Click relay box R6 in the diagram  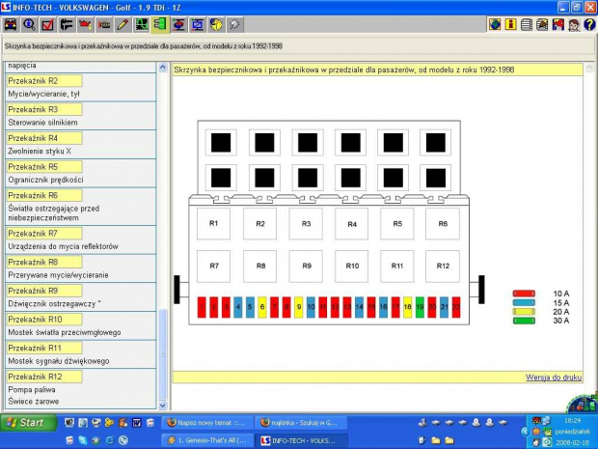[443, 224]
